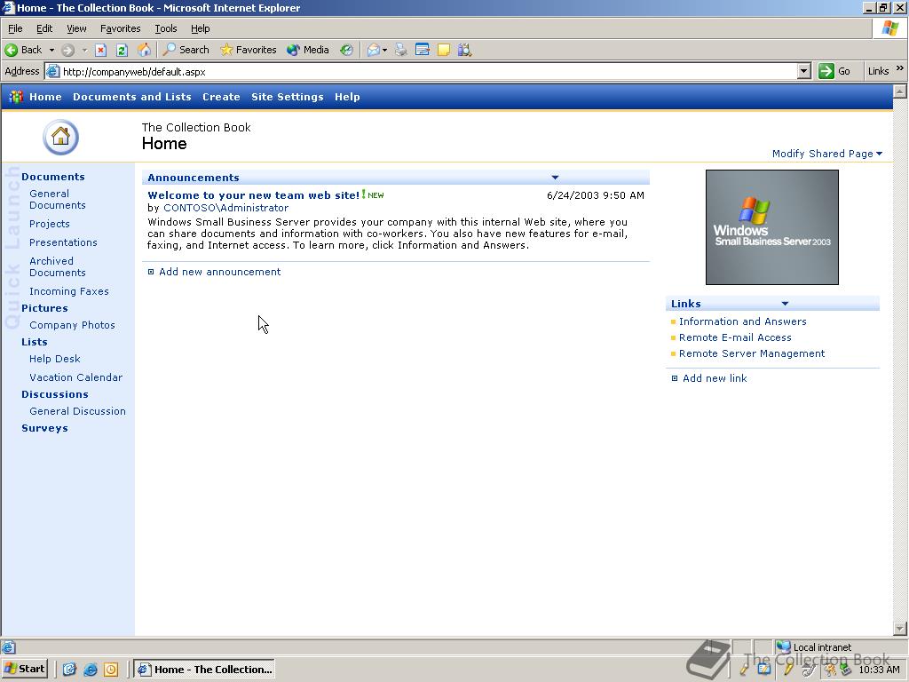
Task: Click Add new link
Action: point(715,378)
